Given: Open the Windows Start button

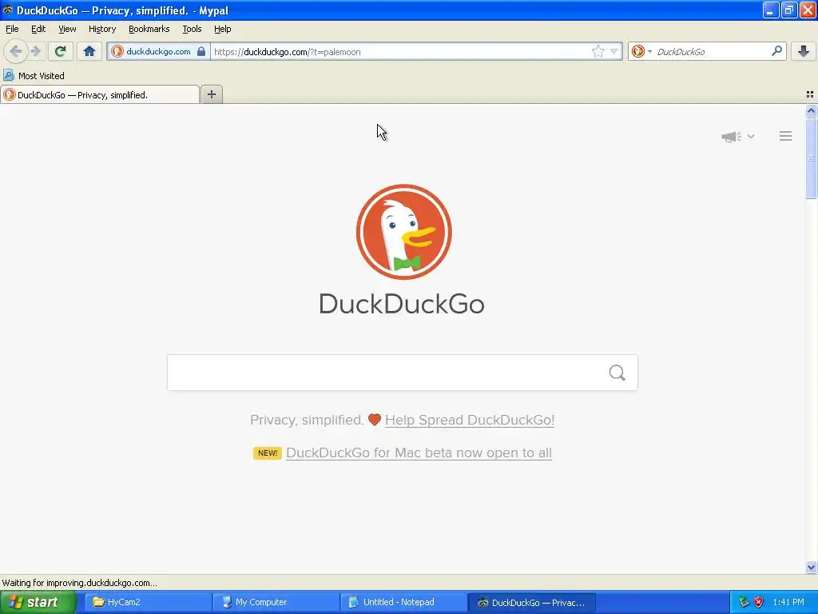Looking at the screenshot, I should pyautogui.click(x=38, y=602).
